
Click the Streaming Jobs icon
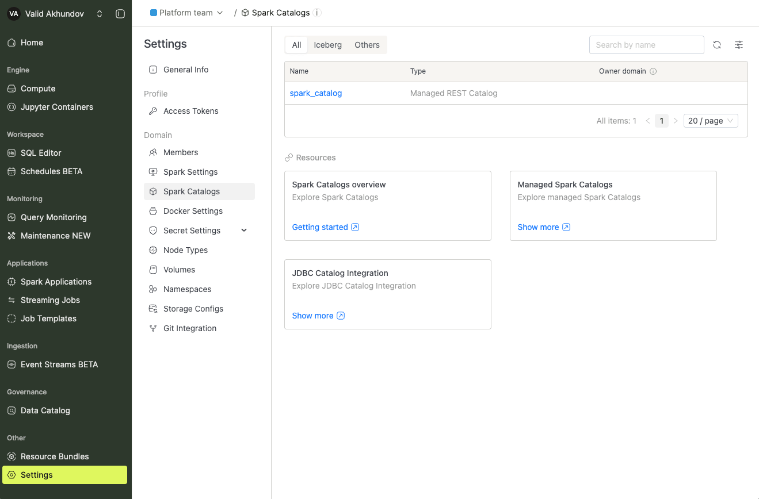click(12, 300)
